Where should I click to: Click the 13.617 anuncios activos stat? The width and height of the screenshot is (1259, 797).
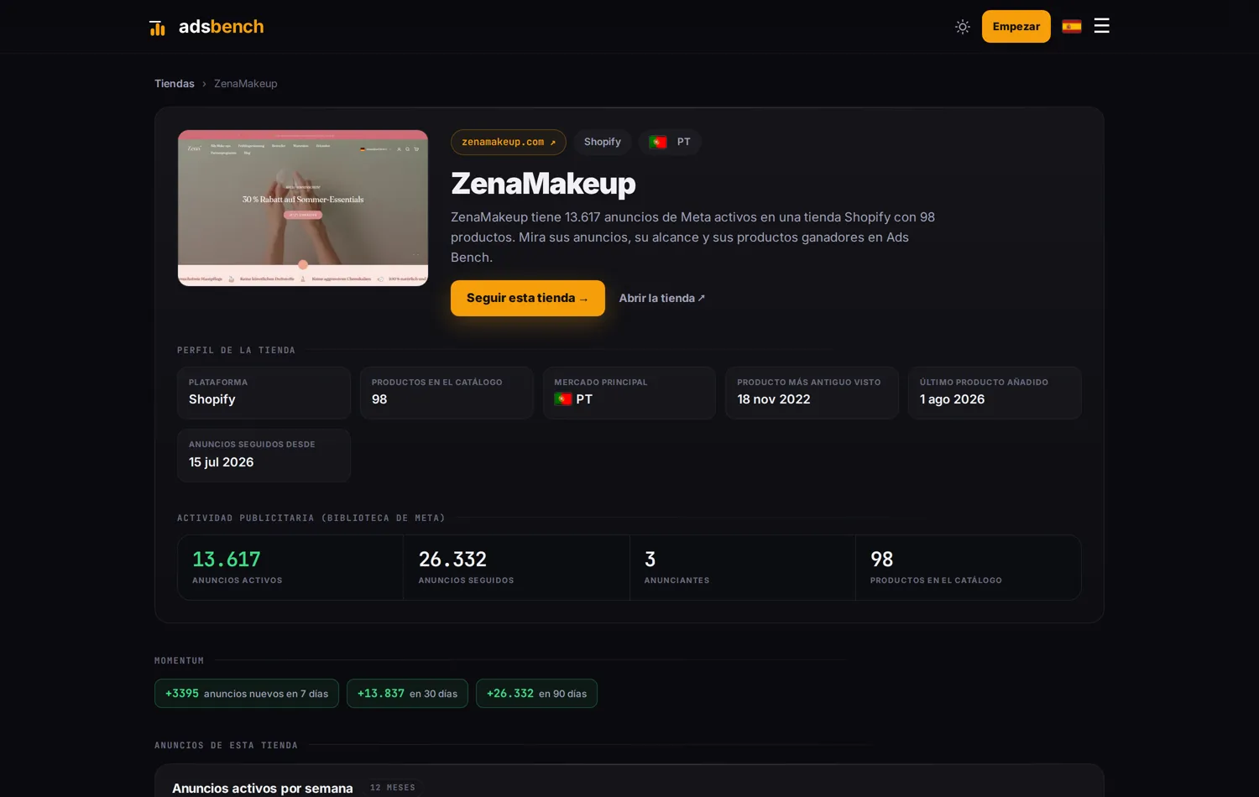coord(290,568)
